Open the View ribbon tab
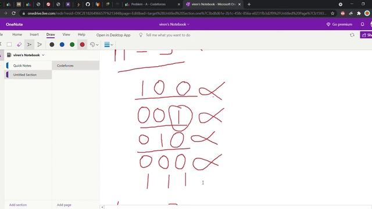This screenshot has height=209, width=372. click(x=66, y=35)
